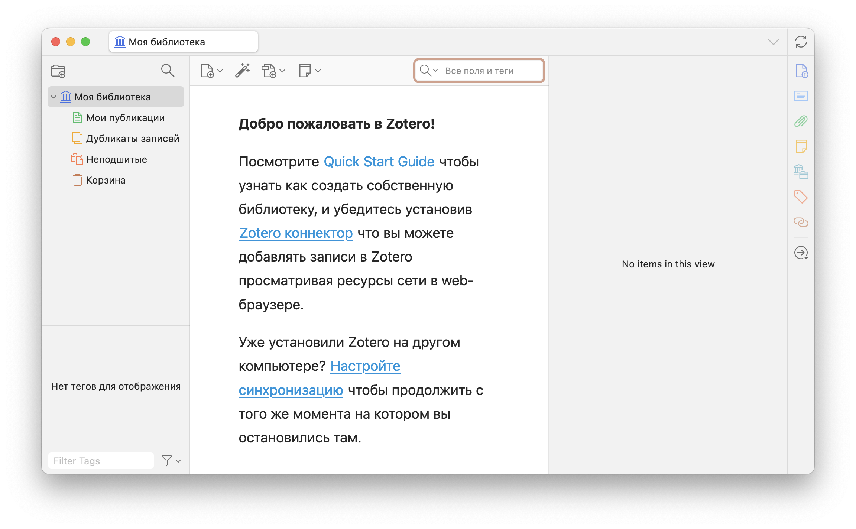The image size is (856, 529).
Task: Click the magic wand add-by-identifier icon
Action: click(x=243, y=70)
